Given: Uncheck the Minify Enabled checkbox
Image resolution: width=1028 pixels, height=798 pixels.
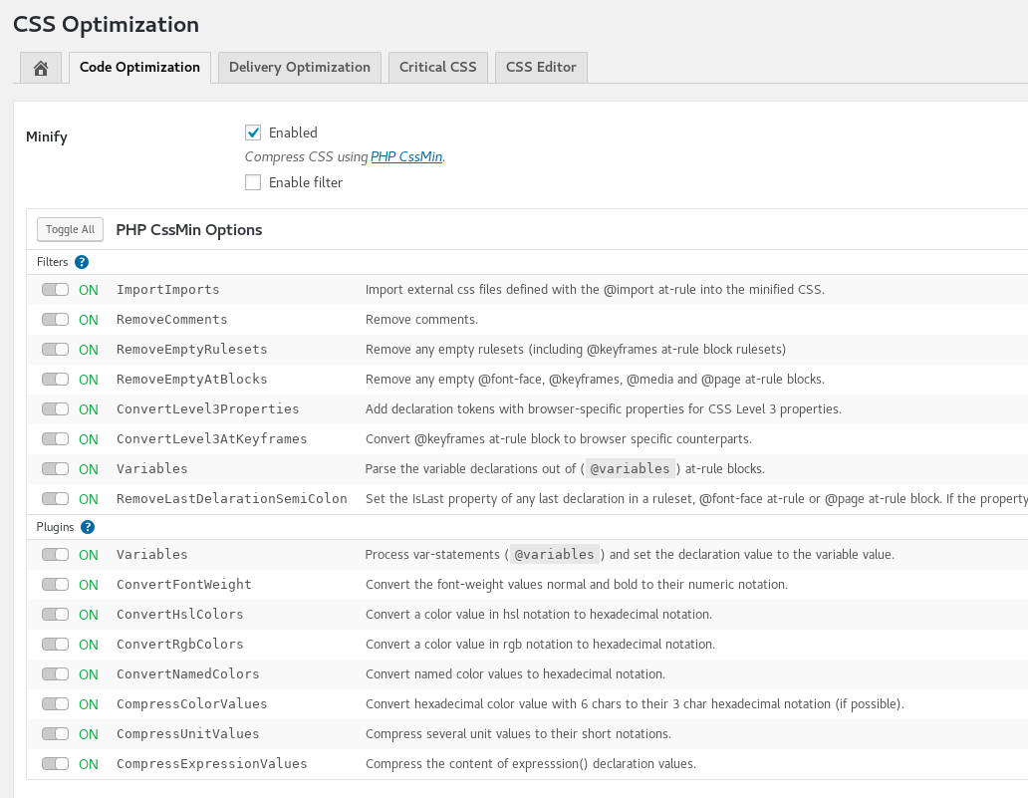Looking at the screenshot, I should [x=253, y=132].
